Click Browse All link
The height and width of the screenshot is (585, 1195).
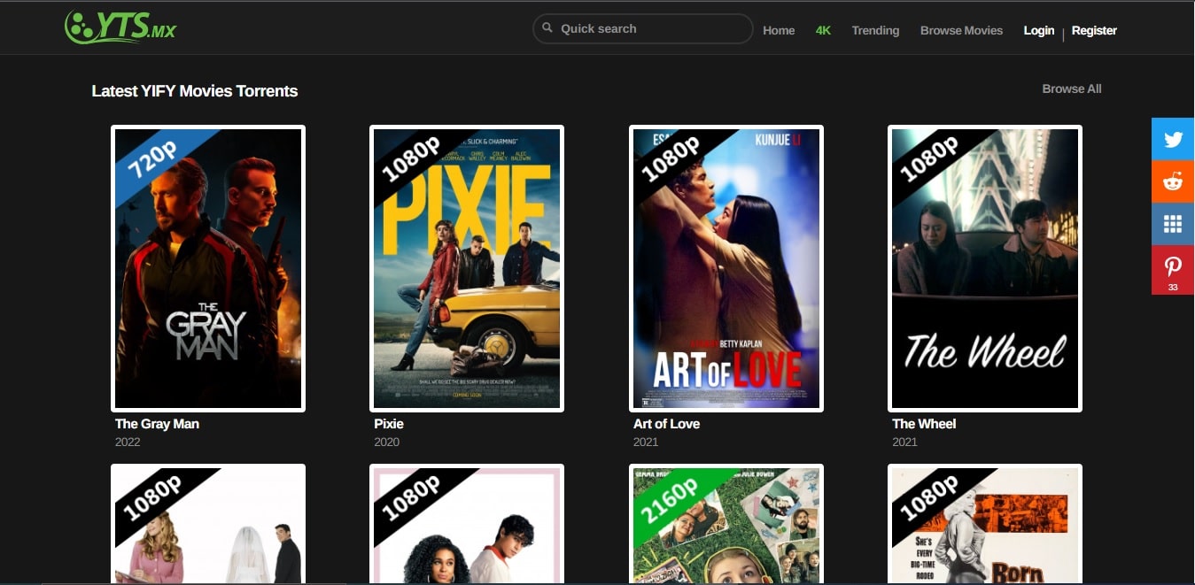point(1072,89)
